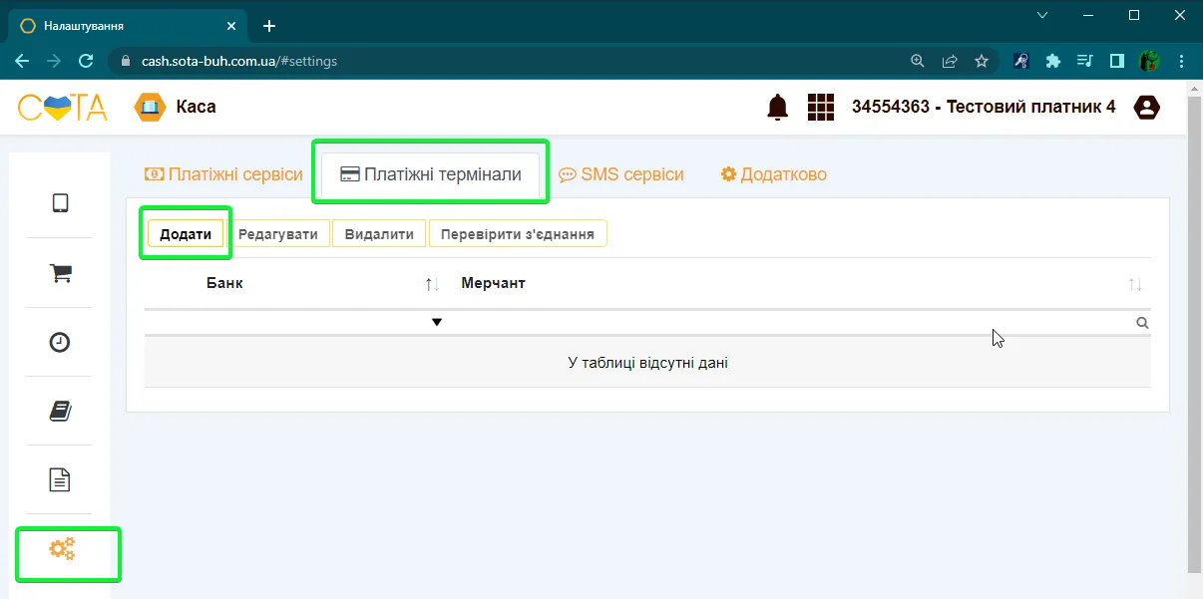Open the document reports sidebar section
Image resolution: width=1203 pixels, height=599 pixels.
coord(60,479)
